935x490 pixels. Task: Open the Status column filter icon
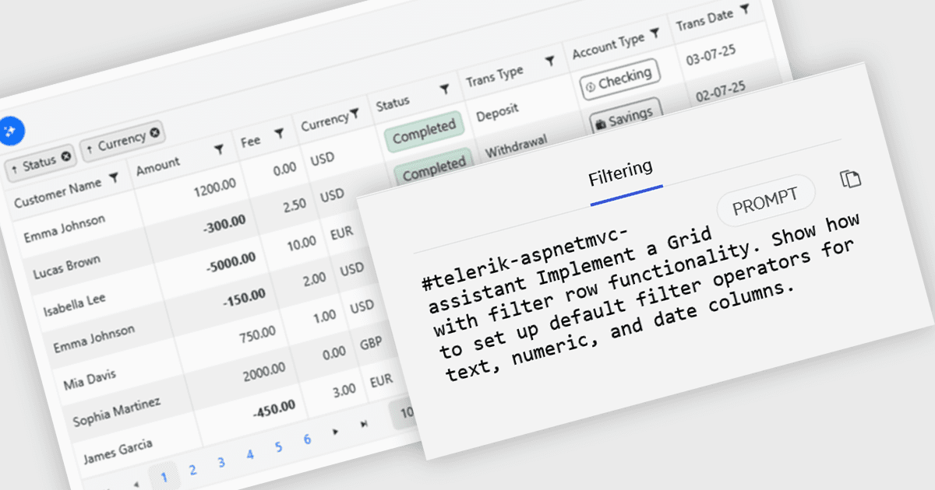pos(444,90)
